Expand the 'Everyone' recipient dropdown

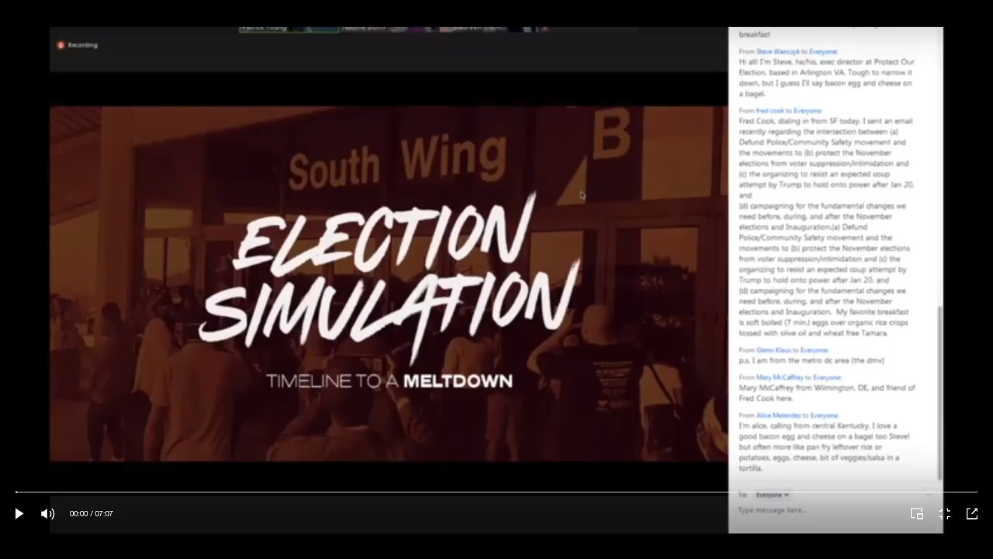[772, 495]
